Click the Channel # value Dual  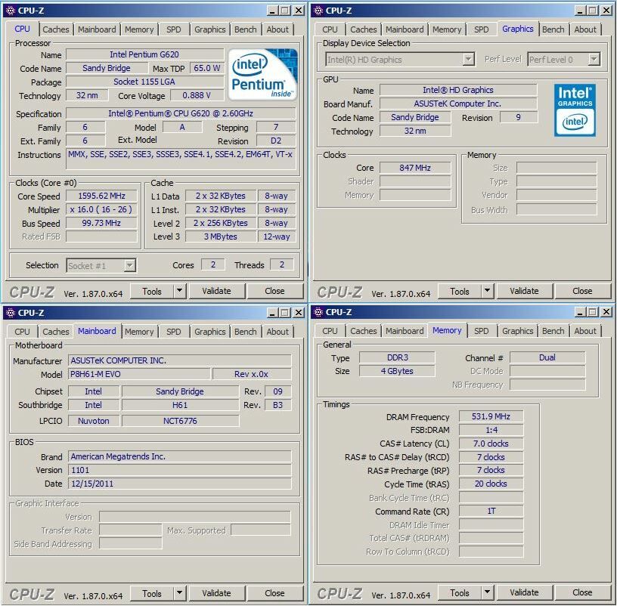click(547, 357)
